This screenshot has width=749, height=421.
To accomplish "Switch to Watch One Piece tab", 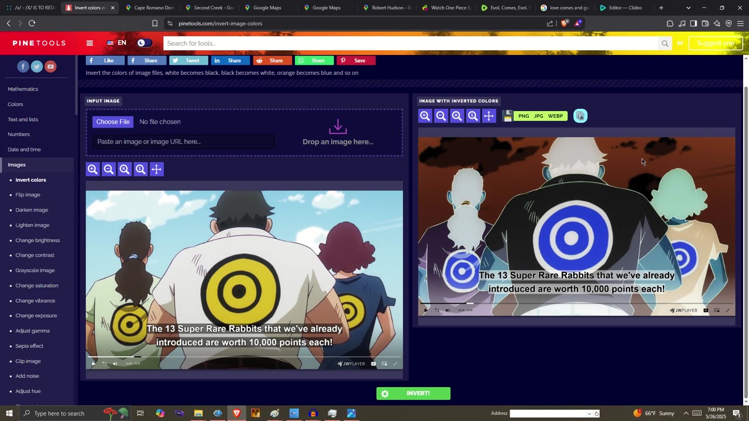I will coord(446,8).
